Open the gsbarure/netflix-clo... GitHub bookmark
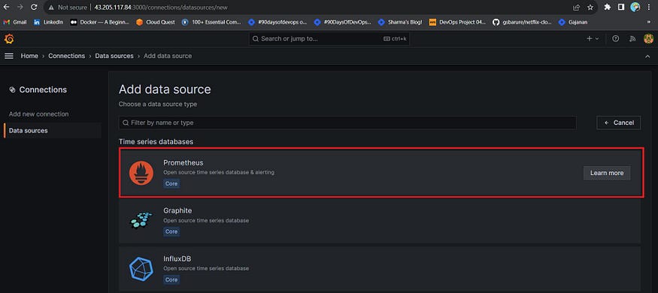658x293 pixels. (x=522, y=23)
